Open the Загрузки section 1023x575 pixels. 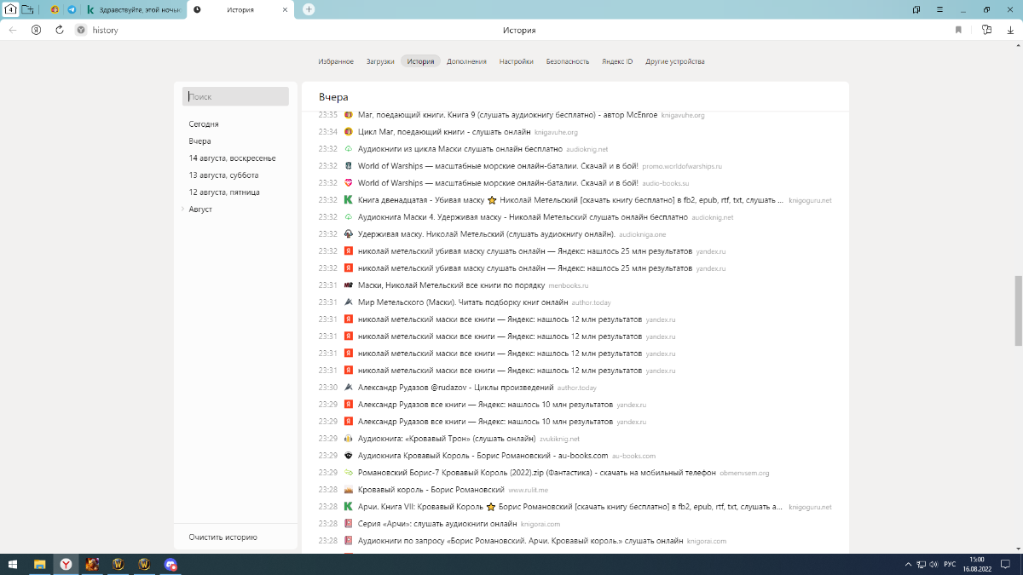380,61
